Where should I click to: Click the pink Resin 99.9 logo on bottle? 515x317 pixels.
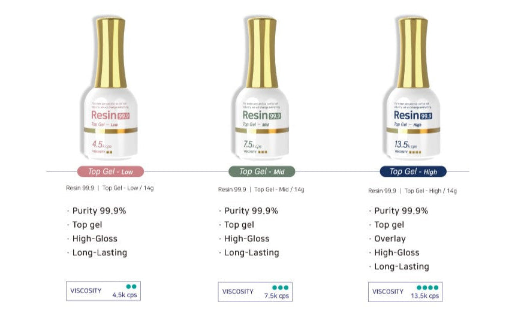point(111,115)
